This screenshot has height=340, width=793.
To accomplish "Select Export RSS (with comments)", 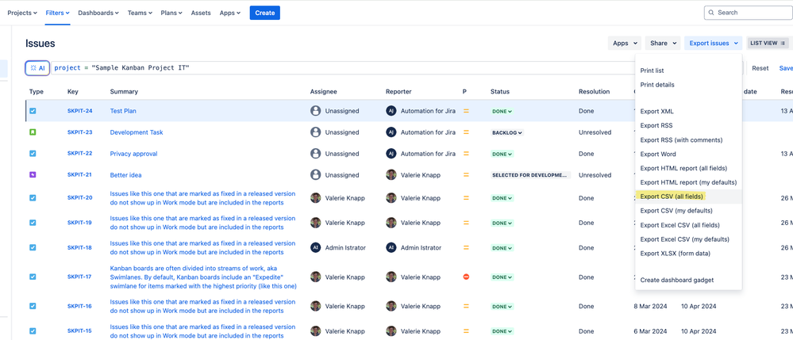I will tap(688, 140).
